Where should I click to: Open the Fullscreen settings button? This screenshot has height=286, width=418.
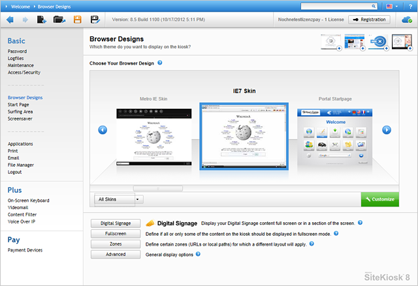(x=115, y=234)
